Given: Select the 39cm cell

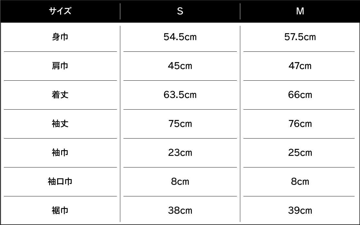Looking at the screenshot, I should [x=300, y=211].
